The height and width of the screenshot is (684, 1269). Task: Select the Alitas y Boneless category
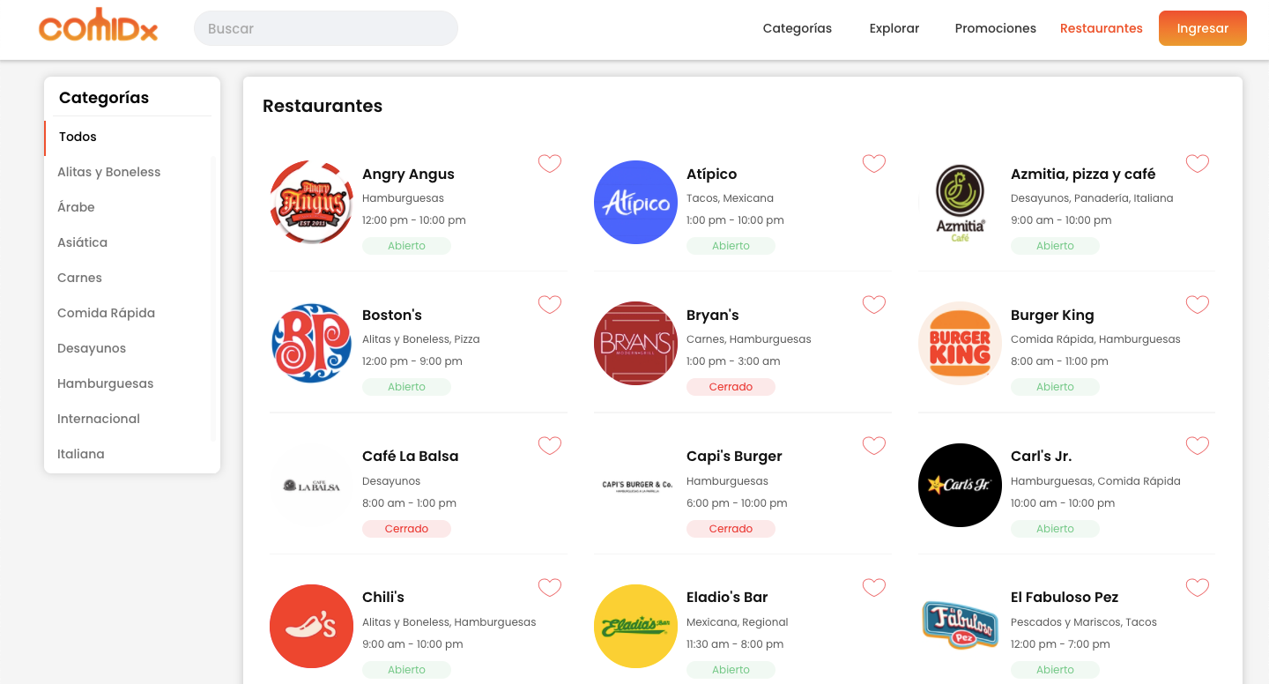(x=109, y=172)
